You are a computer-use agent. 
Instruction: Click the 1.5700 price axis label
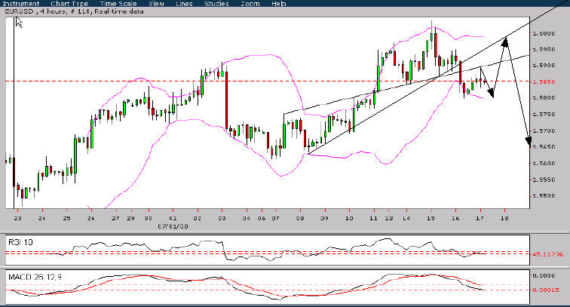click(544, 130)
